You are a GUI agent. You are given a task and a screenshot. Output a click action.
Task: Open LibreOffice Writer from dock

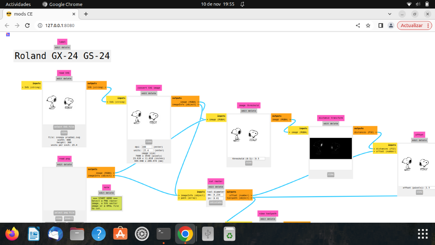(x=33, y=233)
